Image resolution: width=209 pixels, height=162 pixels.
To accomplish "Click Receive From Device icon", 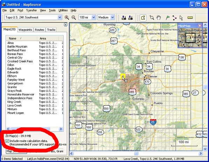I will [131, 18].
